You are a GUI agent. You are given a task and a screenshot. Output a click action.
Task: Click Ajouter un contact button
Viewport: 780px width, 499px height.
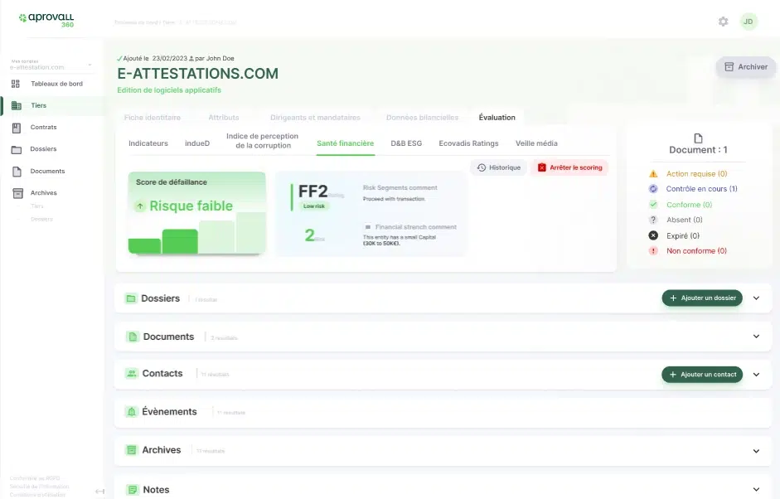coord(702,375)
